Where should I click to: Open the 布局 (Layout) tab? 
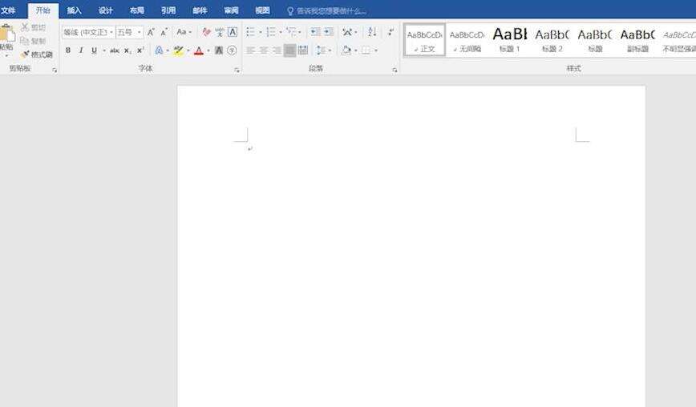pos(137,10)
